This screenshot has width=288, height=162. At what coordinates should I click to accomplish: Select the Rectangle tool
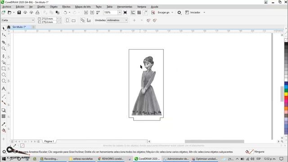4,68
